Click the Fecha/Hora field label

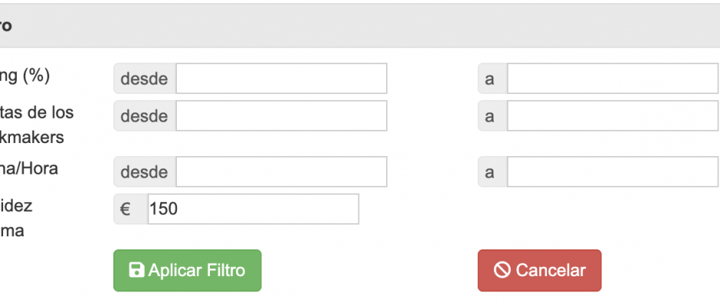[x=29, y=169]
